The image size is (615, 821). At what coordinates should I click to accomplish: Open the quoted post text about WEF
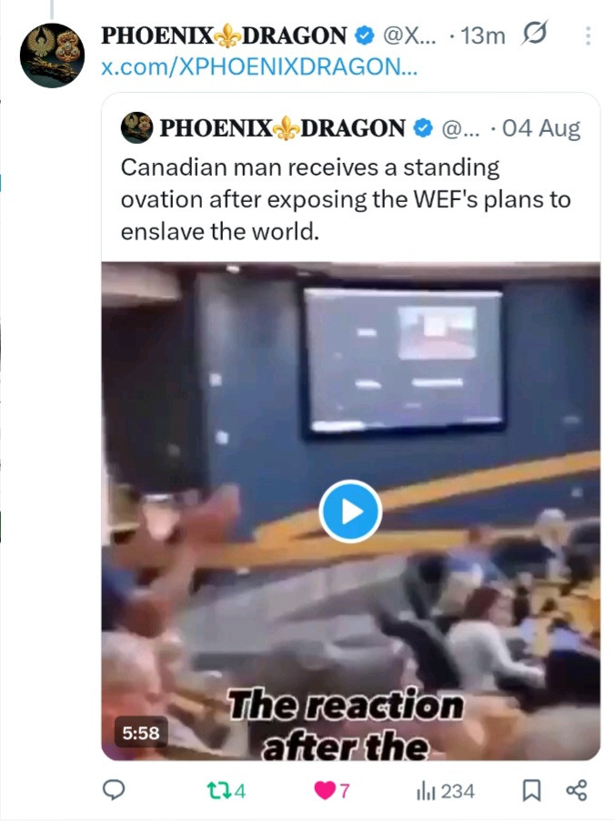click(x=346, y=199)
